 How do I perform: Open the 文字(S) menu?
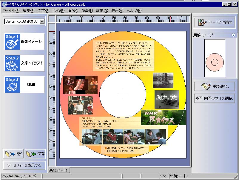(x=44, y=11)
